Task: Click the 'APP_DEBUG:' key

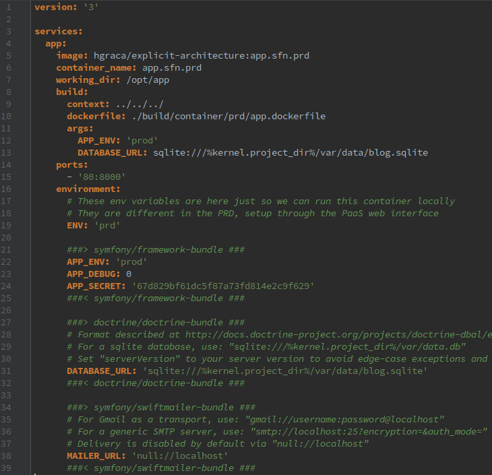Action: 93,274
